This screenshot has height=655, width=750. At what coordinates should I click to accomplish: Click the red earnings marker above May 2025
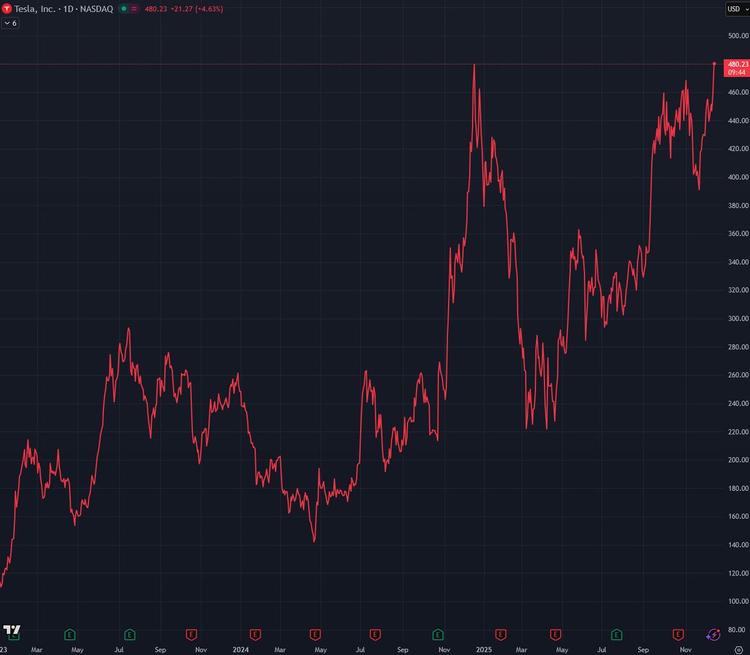(x=555, y=635)
